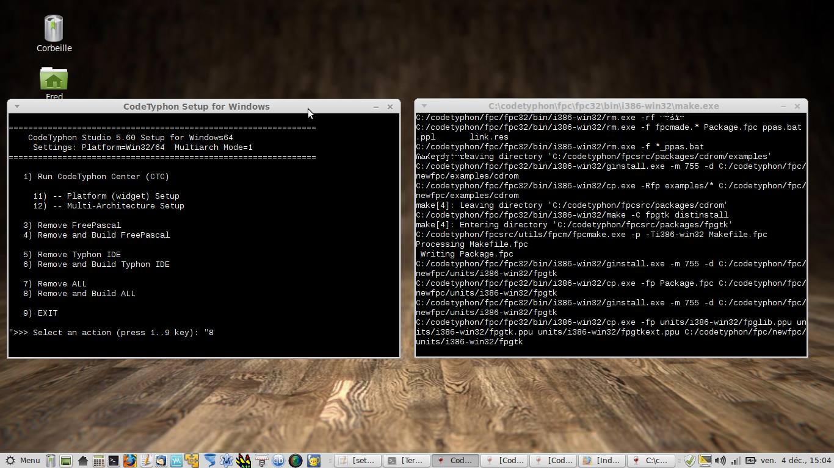Screen dimensions: 834x468
Task: Launch Thunderbird mail from the panel
Action: (161, 461)
